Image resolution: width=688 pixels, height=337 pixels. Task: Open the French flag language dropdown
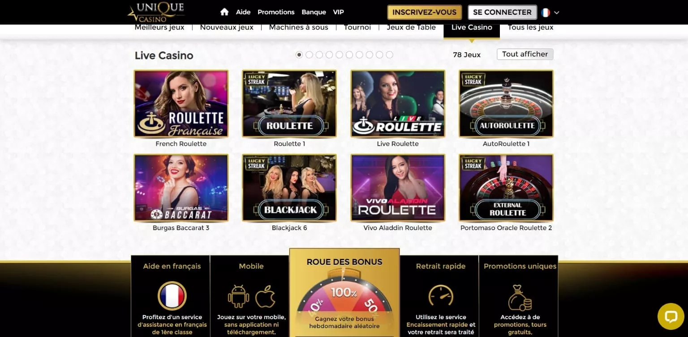(546, 13)
